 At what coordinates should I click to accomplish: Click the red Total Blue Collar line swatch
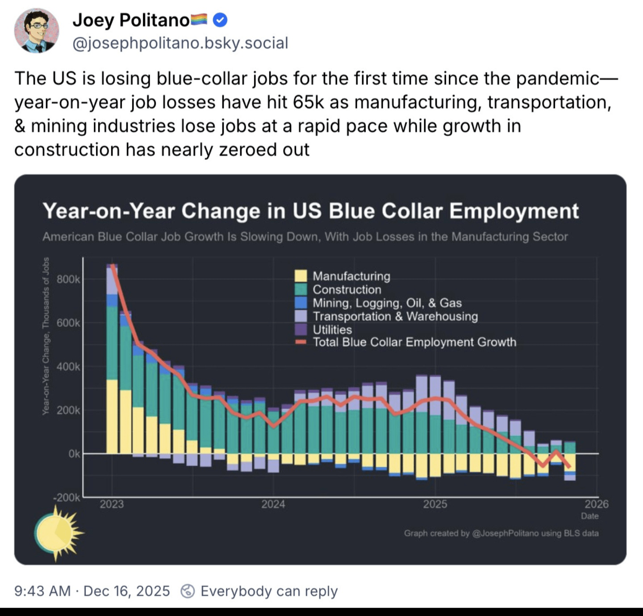click(301, 342)
